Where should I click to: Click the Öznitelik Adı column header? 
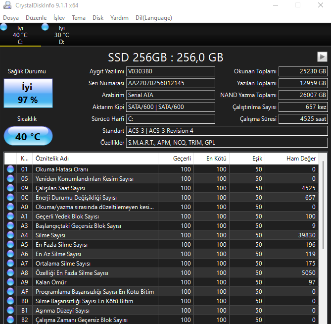click(x=95, y=159)
